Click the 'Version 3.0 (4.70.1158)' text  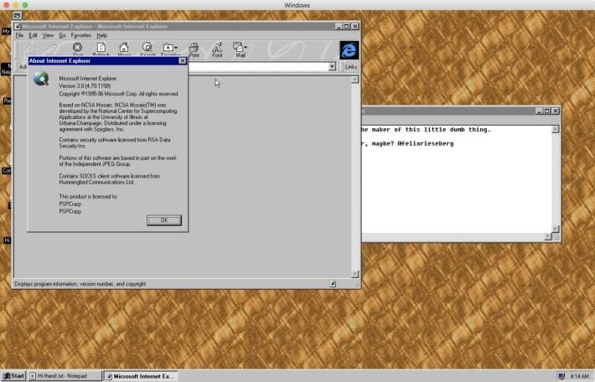(85, 86)
